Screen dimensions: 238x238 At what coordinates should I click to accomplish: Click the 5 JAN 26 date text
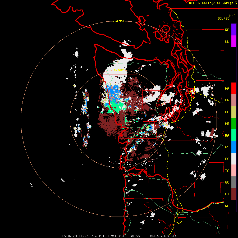coord(152,236)
